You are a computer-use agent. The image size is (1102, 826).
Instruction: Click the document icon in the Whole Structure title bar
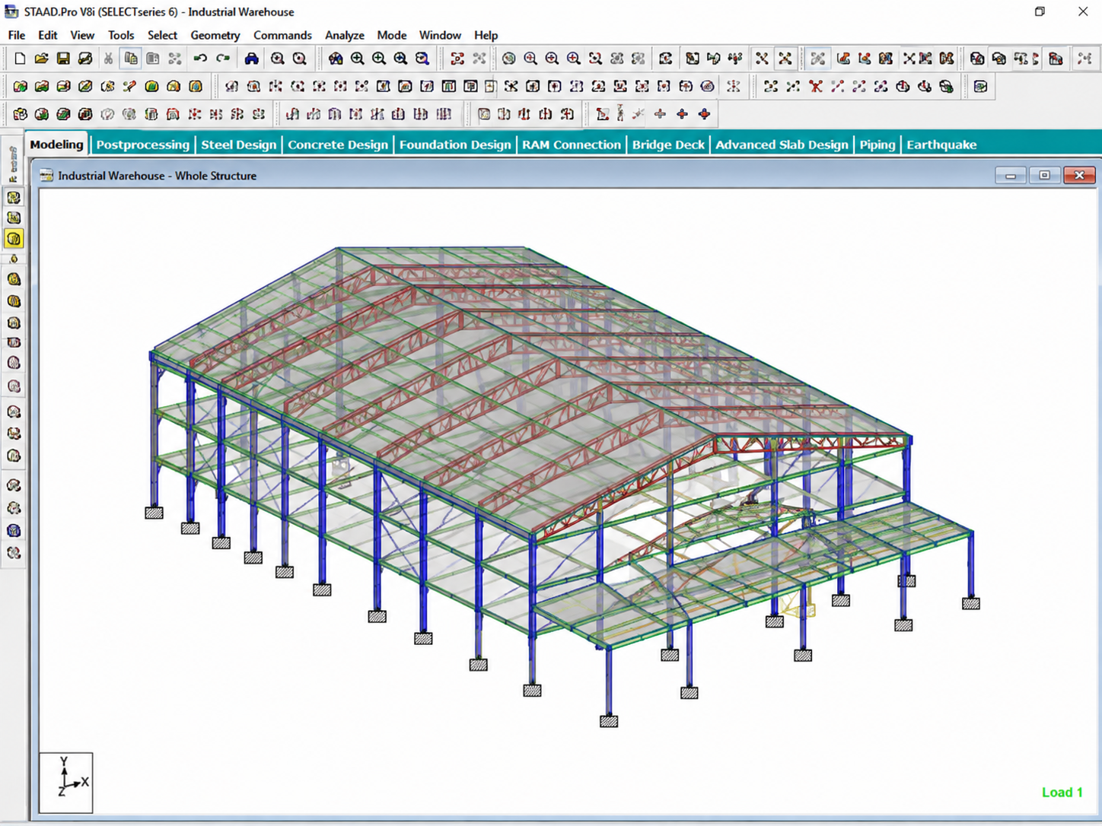[46, 176]
